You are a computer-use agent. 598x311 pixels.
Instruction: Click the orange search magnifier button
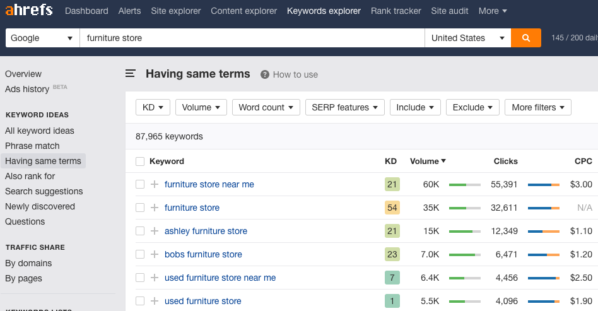(x=526, y=38)
